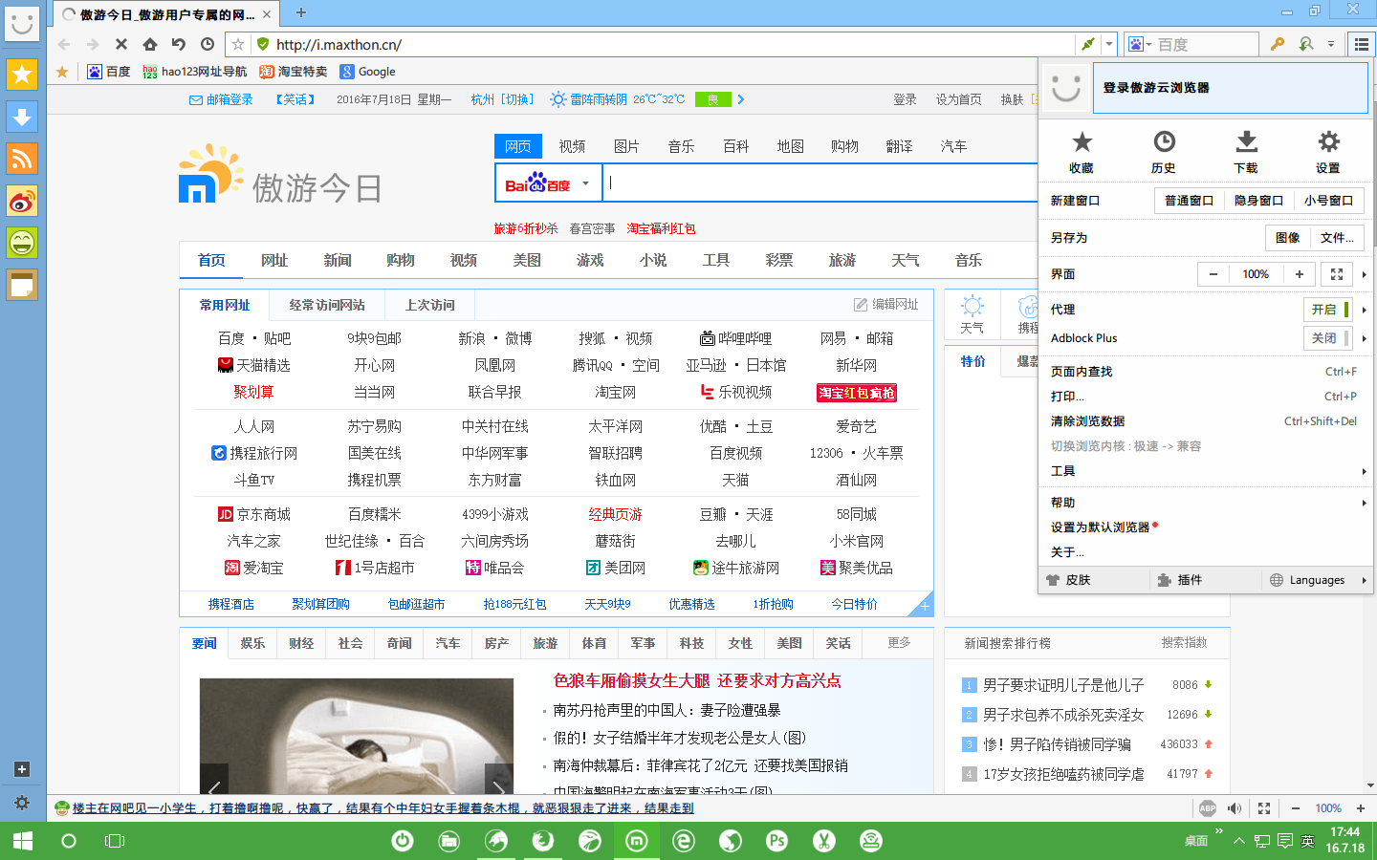1377x860 pixels.
Task: Open 历史 clock icon in menu
Action: (1164, 152)
